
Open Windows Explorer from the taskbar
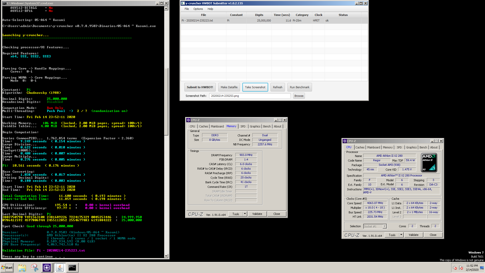22,268
